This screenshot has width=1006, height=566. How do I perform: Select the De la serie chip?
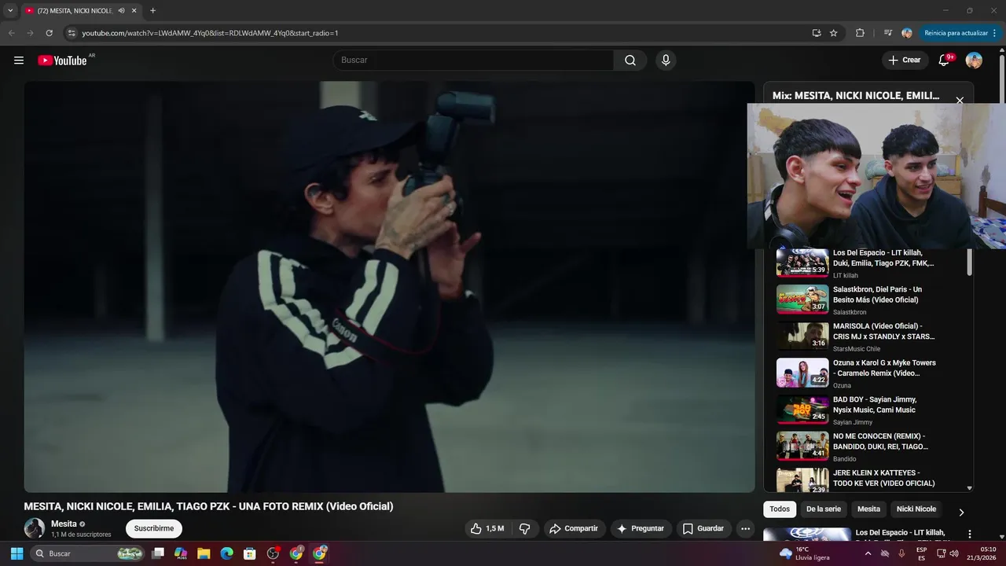pyautogui.click(x=823, y=509)
